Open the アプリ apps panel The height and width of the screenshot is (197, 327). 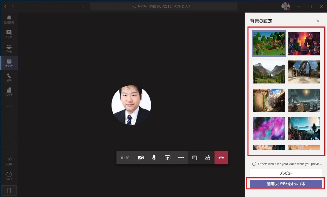[9, 161]
